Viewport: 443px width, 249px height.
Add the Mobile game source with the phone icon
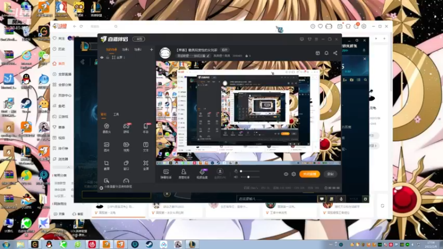[146, 128]
